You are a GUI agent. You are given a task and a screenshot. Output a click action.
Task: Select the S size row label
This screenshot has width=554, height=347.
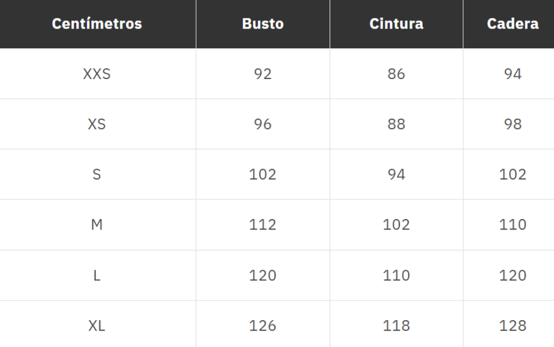coord(97,174)
